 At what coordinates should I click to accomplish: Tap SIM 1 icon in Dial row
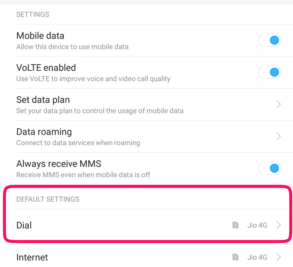pyautogui.click(x=235, y=225)
